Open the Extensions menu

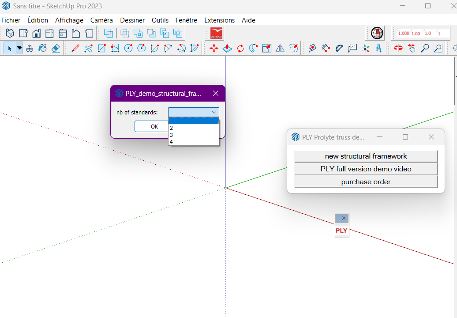tap(219, 20)
